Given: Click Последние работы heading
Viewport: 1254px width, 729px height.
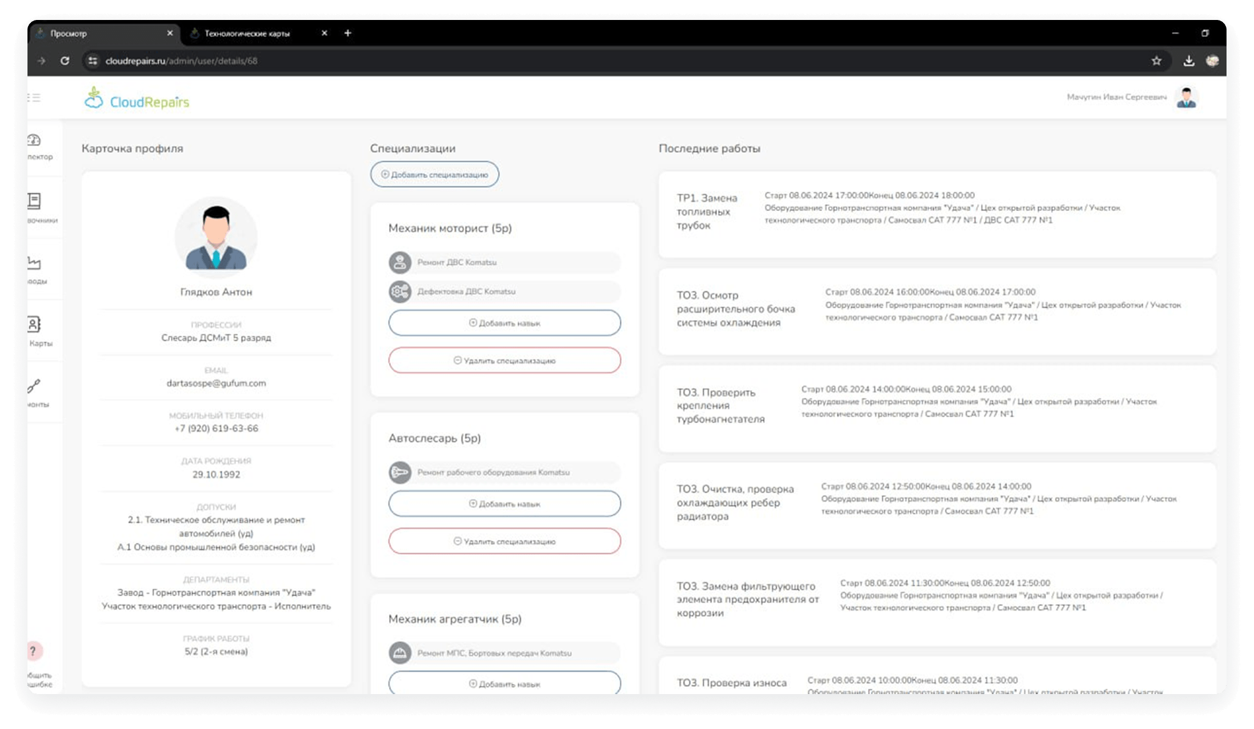Looking at the screenshot, I should [x=709, y=149].
